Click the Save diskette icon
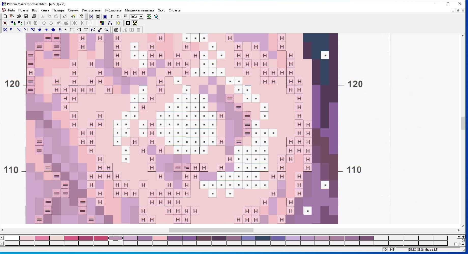The width and height of the screenshot is (468, 254). pyautogui.click(x=26, y=17)
